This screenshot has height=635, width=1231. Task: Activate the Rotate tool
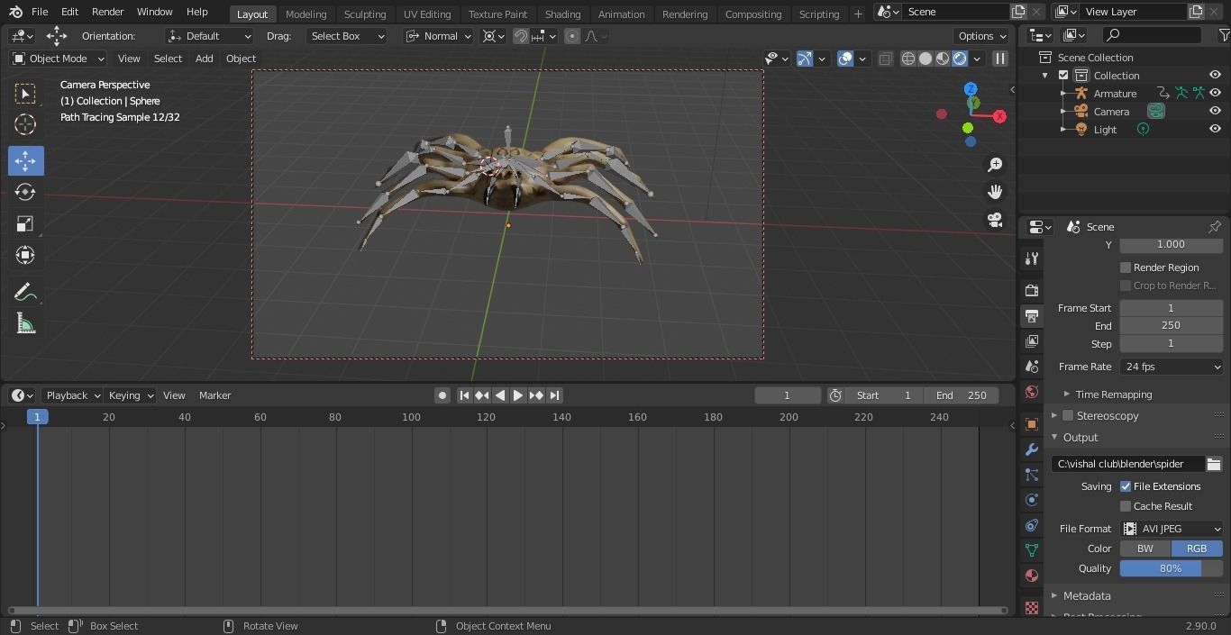tap(25, 192)
